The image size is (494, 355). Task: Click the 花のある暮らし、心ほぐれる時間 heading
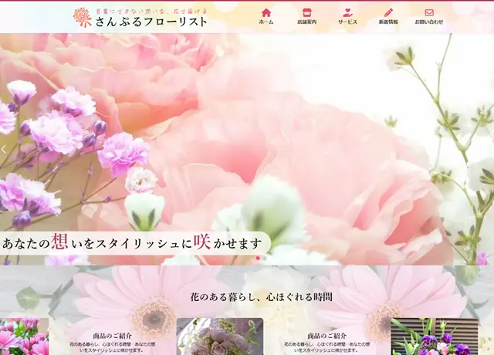[262, 296]
